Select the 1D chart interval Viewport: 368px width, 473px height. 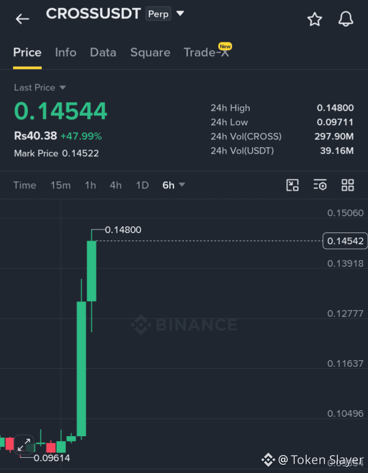point(142,185)
